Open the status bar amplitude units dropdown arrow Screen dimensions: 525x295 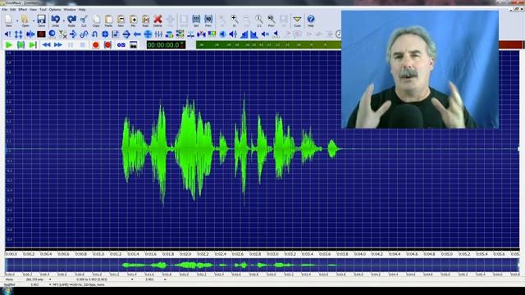tap(50, 279)
